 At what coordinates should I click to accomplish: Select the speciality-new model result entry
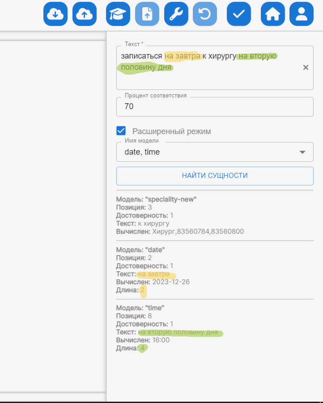pos(180,215)
